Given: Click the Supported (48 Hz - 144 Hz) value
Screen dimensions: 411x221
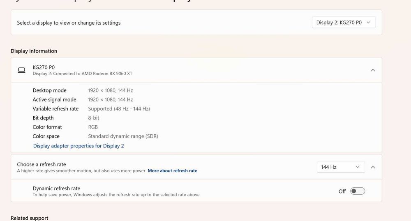Looking at the screenshot, I should click(x=119, y=109).
